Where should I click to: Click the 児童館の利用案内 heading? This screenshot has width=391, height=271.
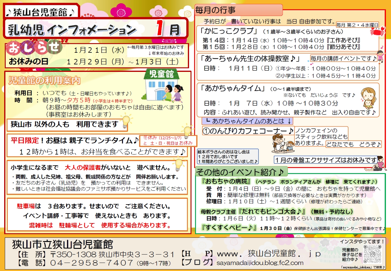45,80
